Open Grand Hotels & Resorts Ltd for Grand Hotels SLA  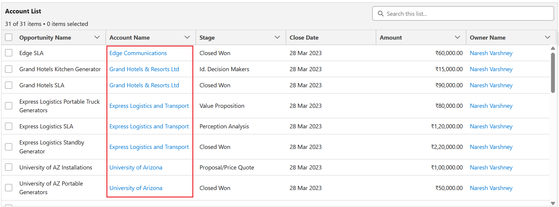click(x=144, y=85)
